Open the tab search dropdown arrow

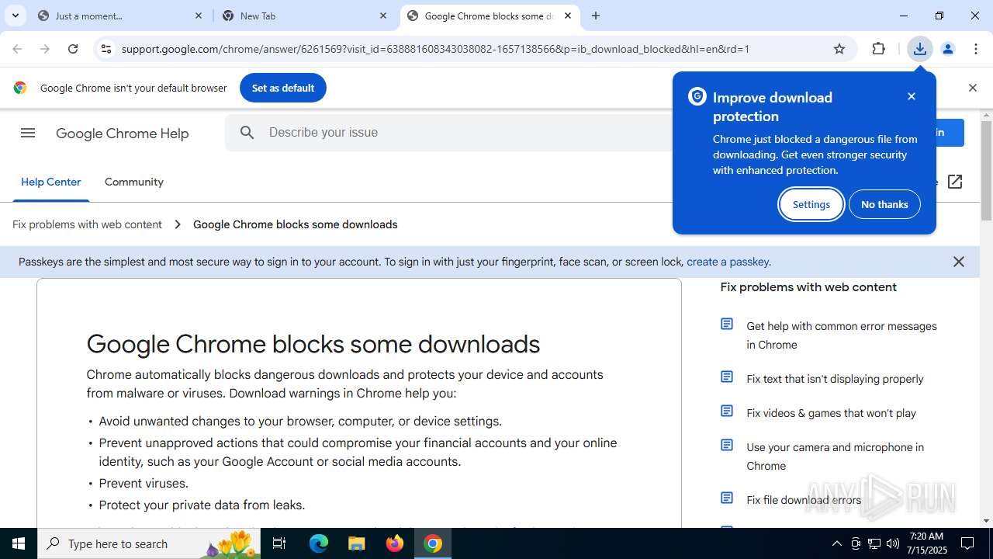click(x=15, y=16)
